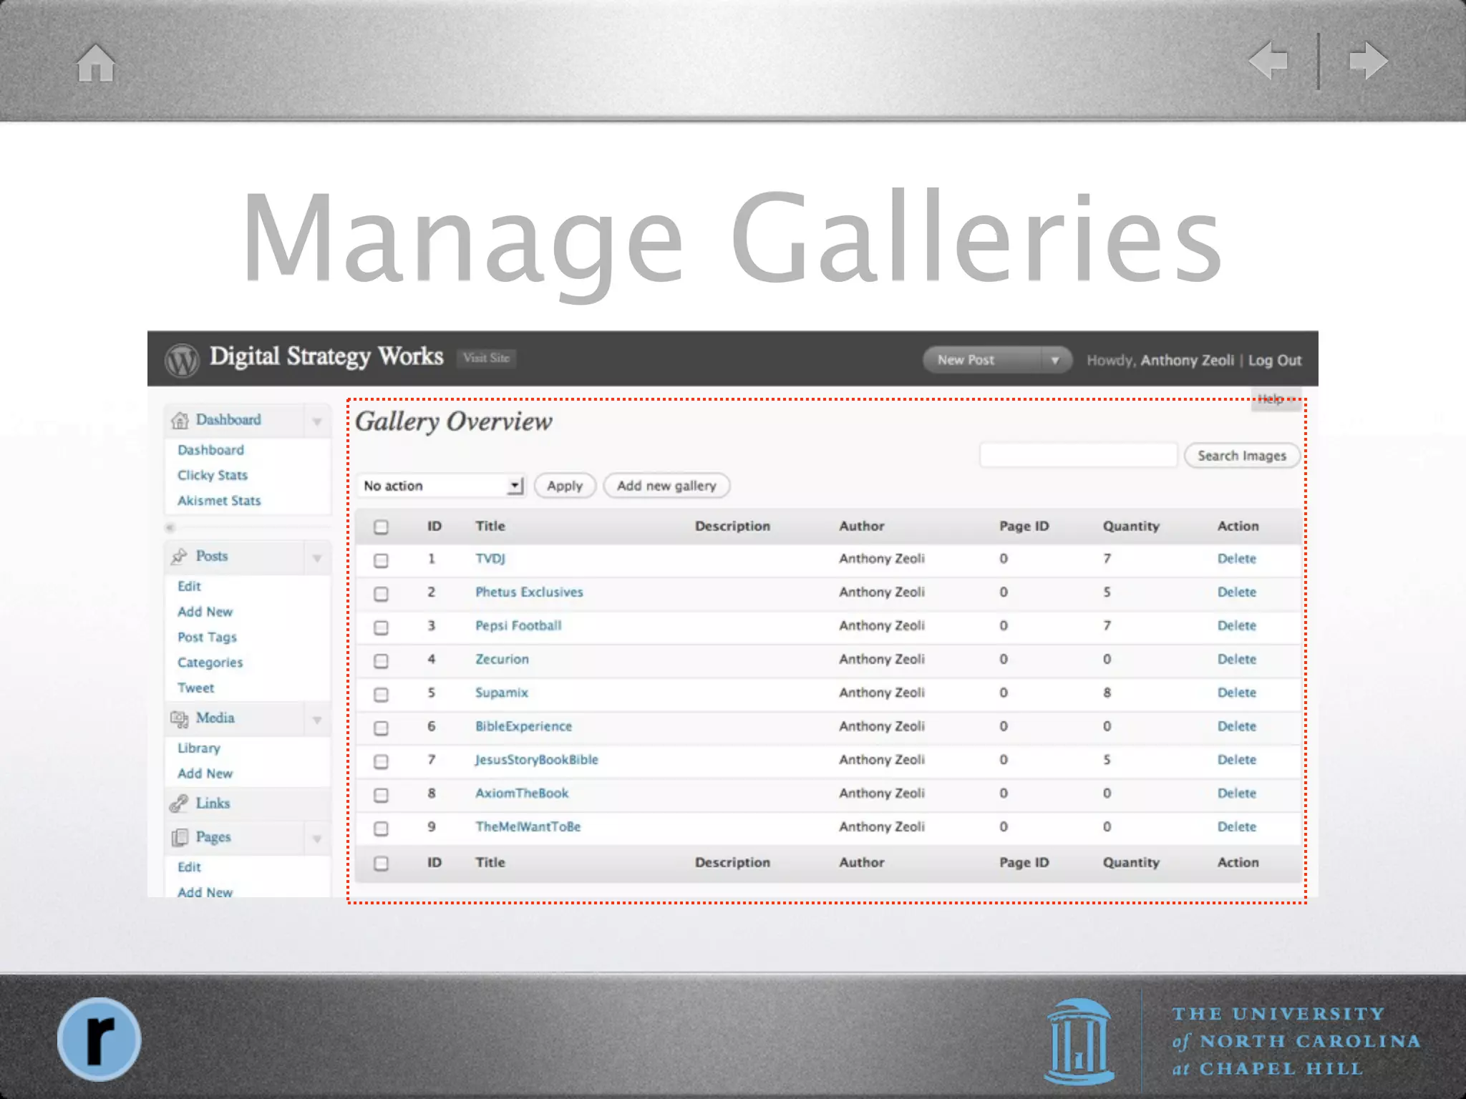Check the Pepsi Football gallery row

381,627
